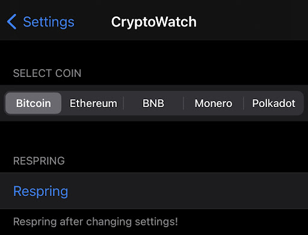308x235 pixels.
Task: Click the divider between Monero and Polkadot
Action: 243,103
